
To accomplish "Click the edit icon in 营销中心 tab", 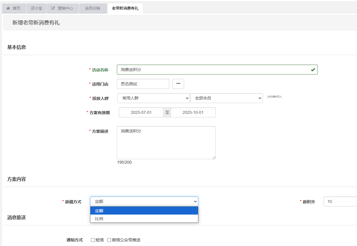I will tap(53, 8).
